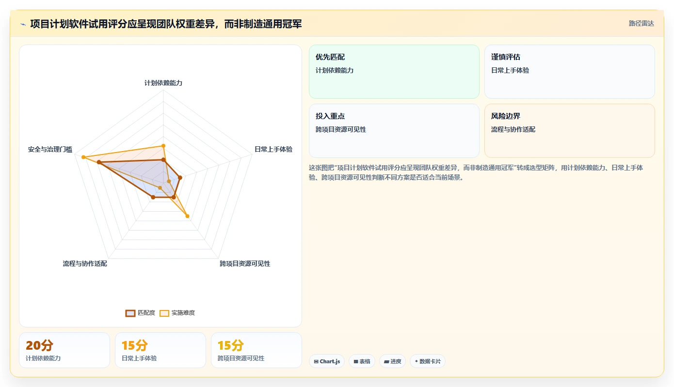
Task: Click 匹配度 point on 安全与治理门槛 axis
Action: 99,163
